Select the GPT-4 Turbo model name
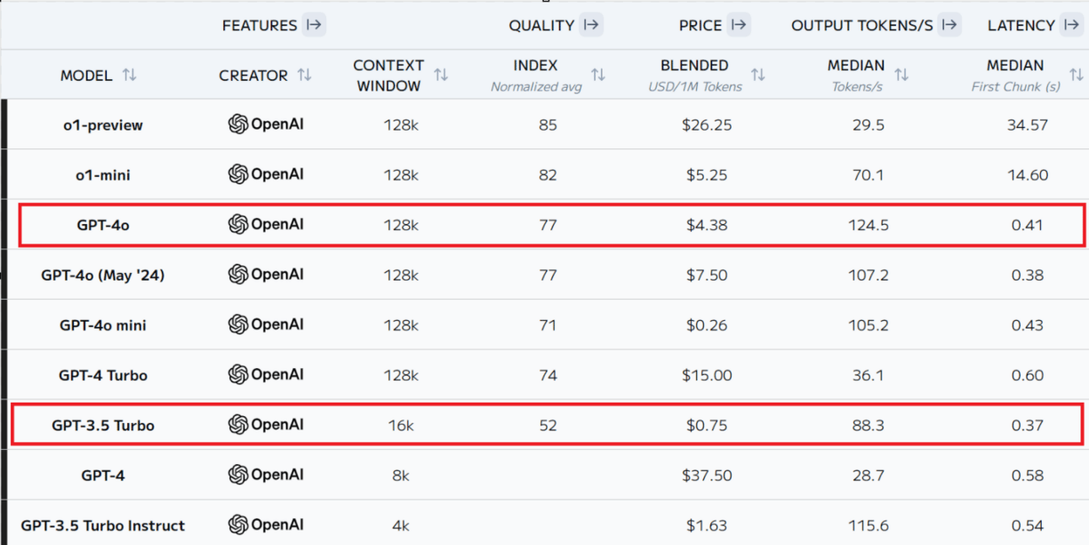The height and width of the screenshot is (545, 1089). (103, 376)
